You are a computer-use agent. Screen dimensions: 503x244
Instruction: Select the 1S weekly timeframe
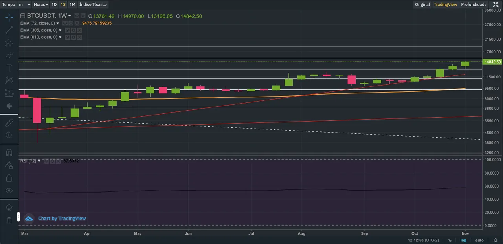(63, 4)
